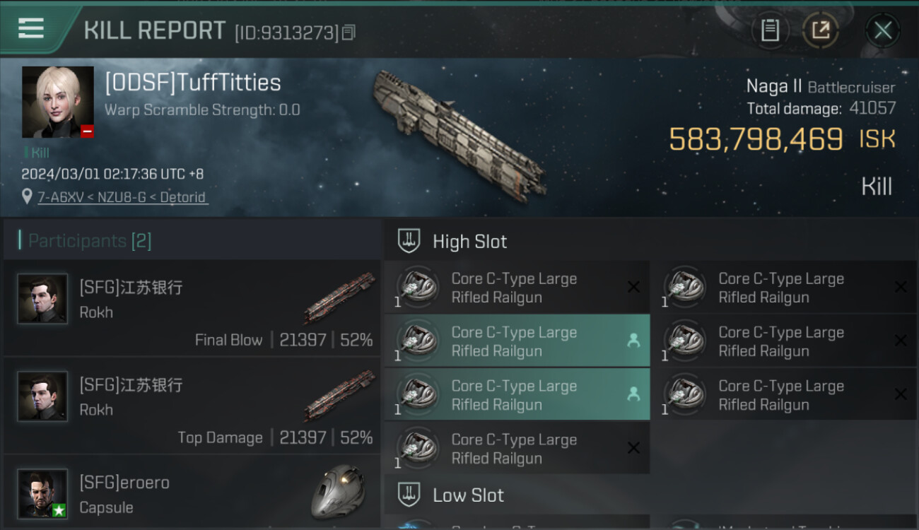This screenshot has height=530, width=919.
Task: Close the kill report window
Action: [x=882, y=30]
